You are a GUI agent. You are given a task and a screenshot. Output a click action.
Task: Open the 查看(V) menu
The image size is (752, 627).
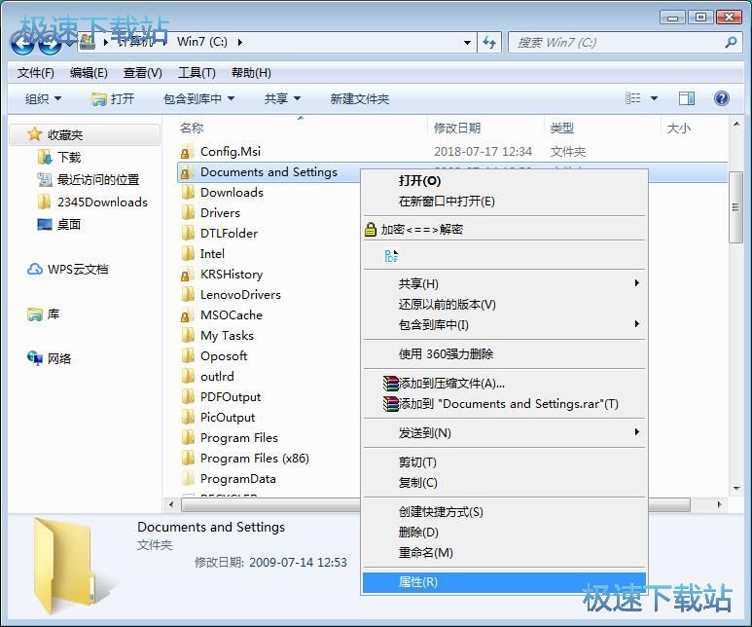coord(143,72)
